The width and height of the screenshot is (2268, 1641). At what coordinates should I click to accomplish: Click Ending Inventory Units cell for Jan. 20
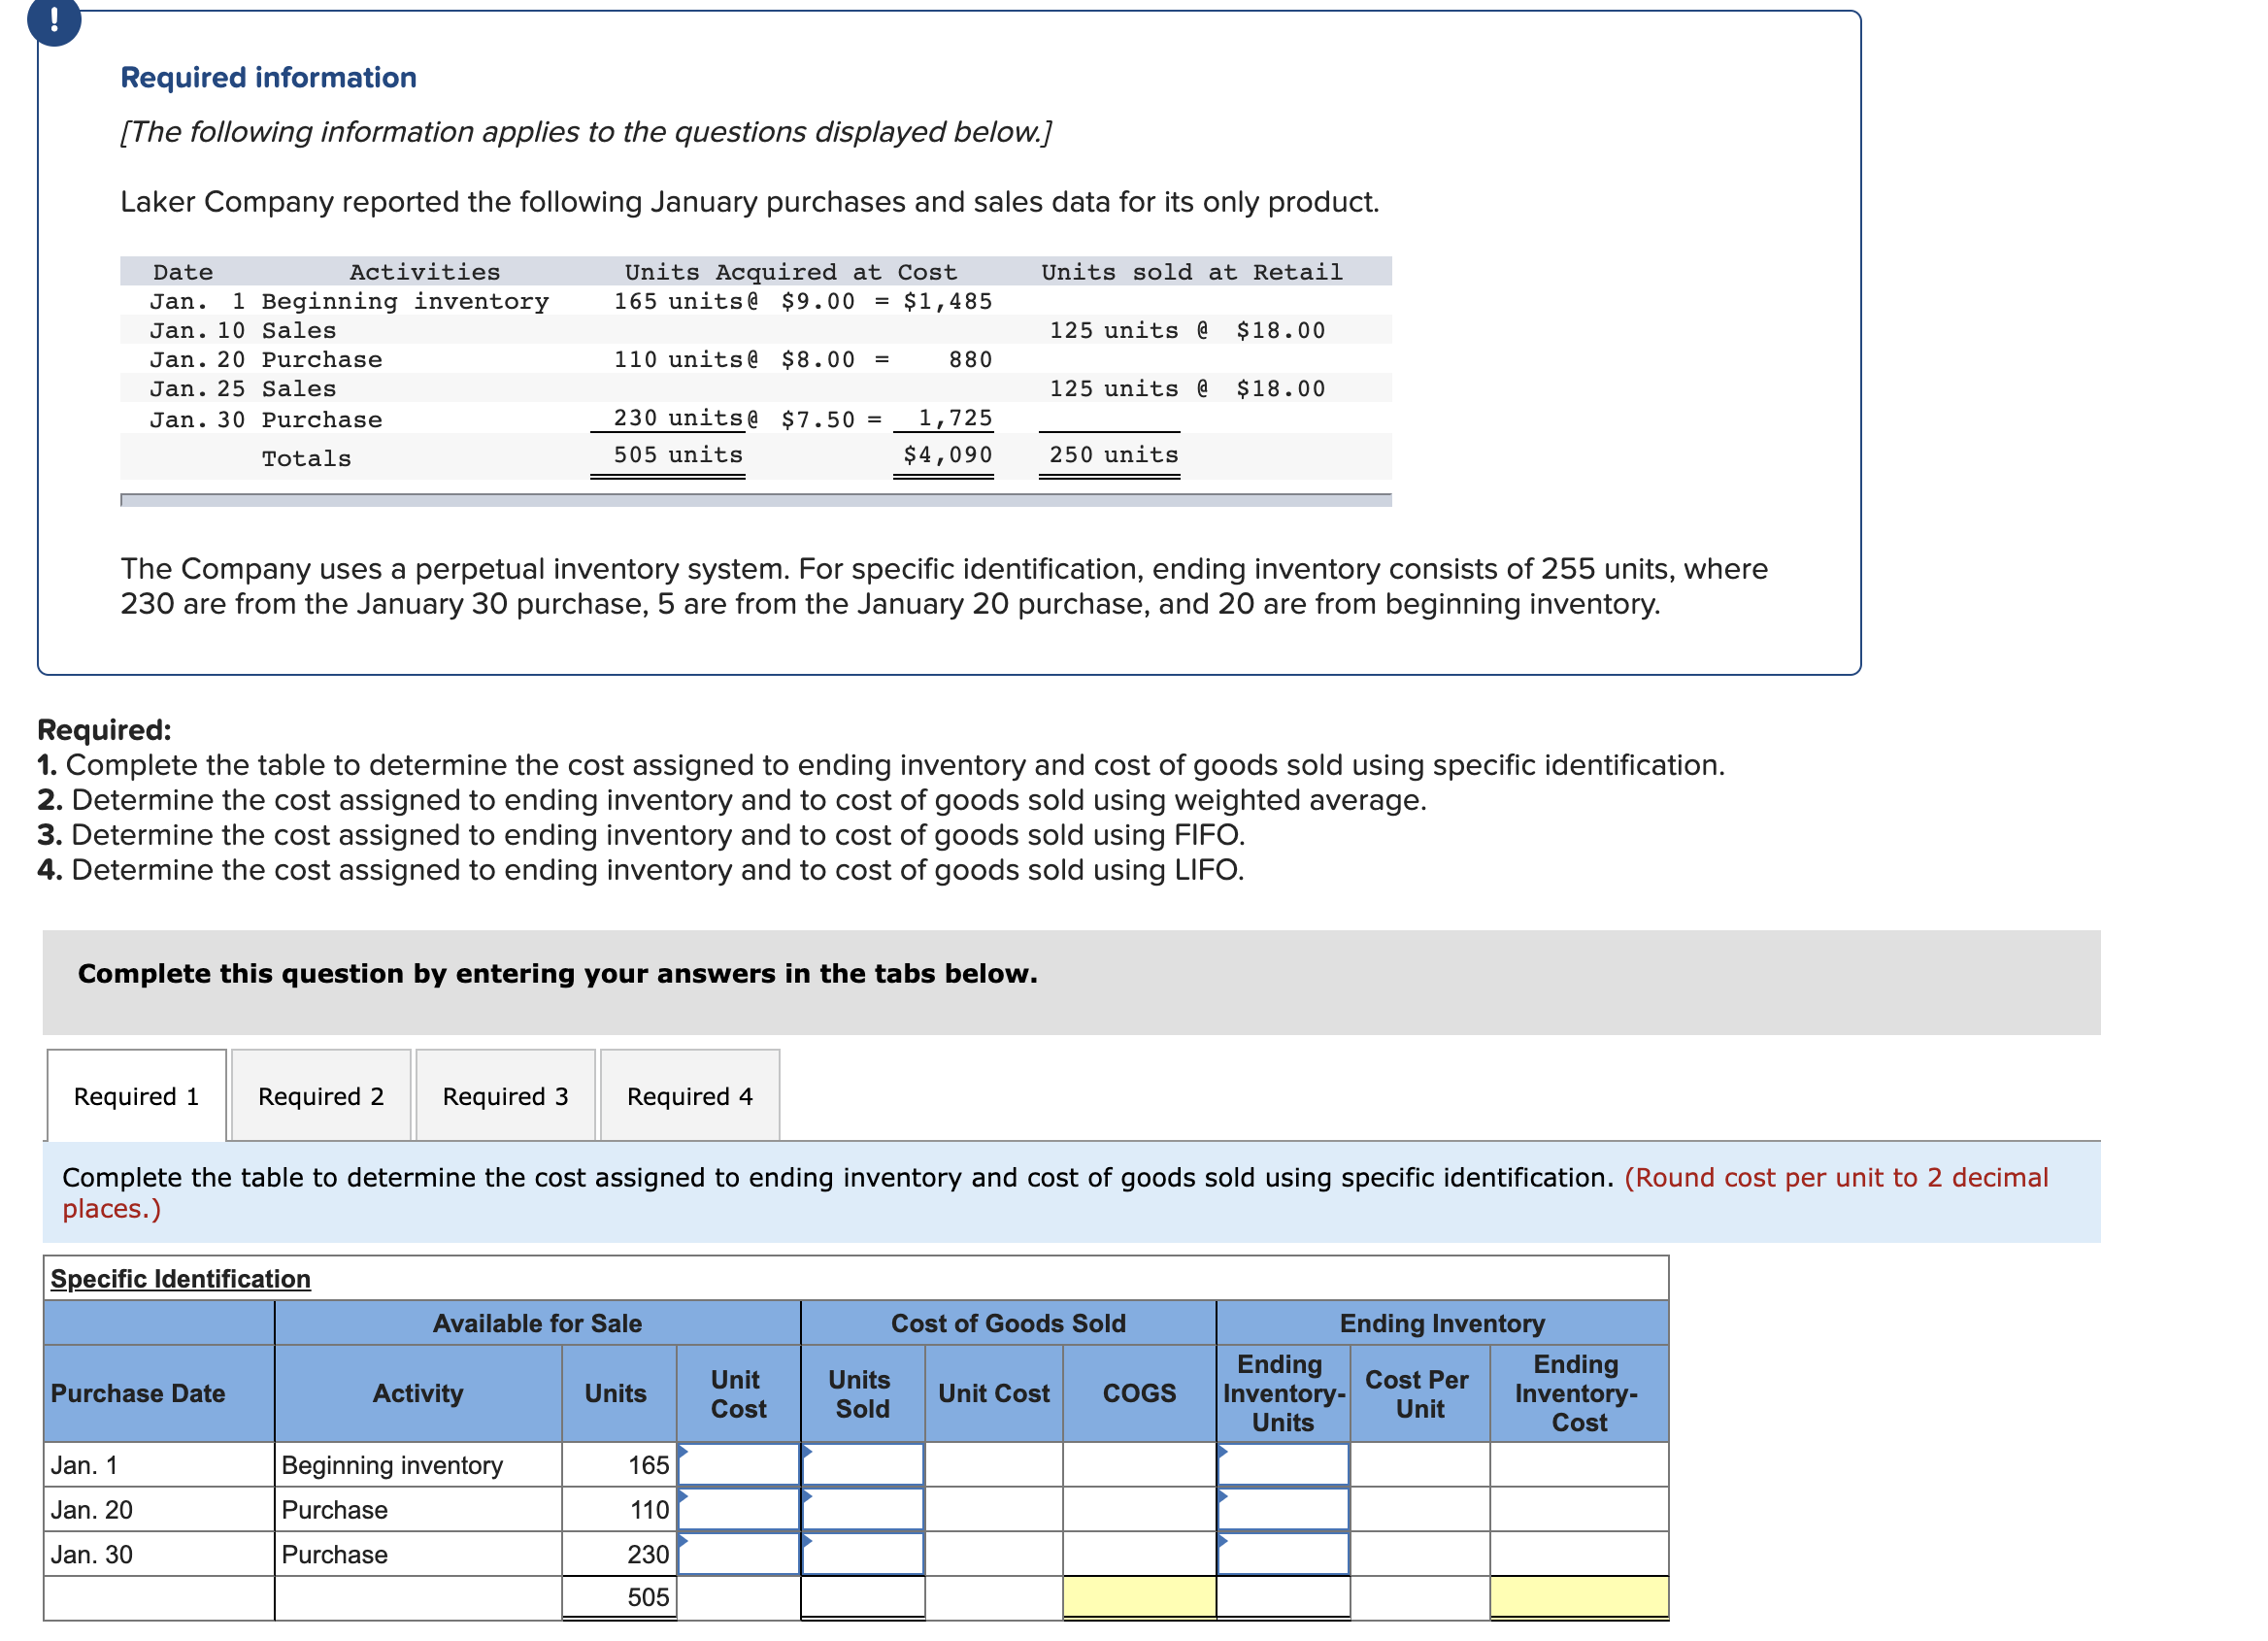1284,1510
